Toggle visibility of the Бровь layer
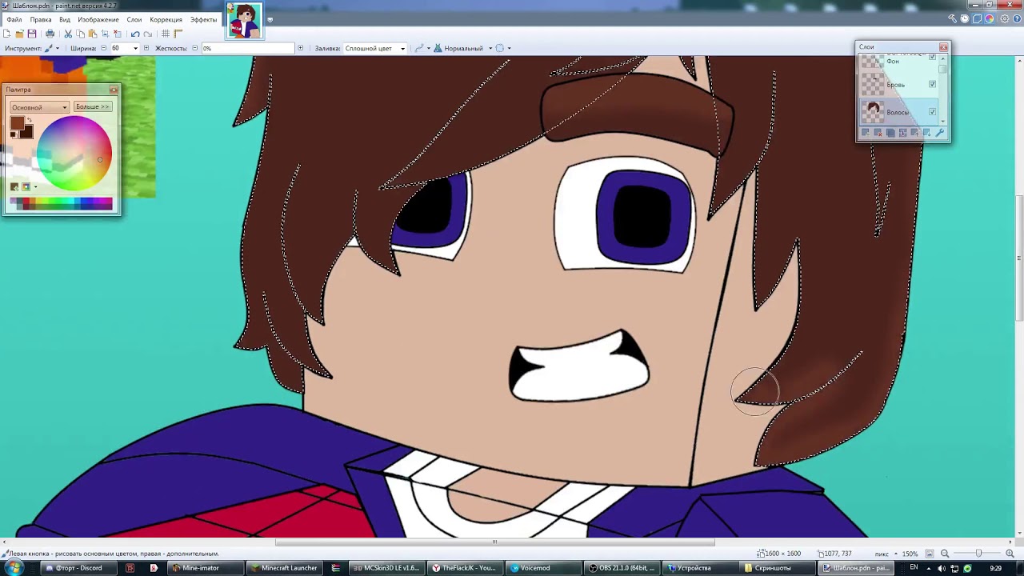 tap(932, 84)
